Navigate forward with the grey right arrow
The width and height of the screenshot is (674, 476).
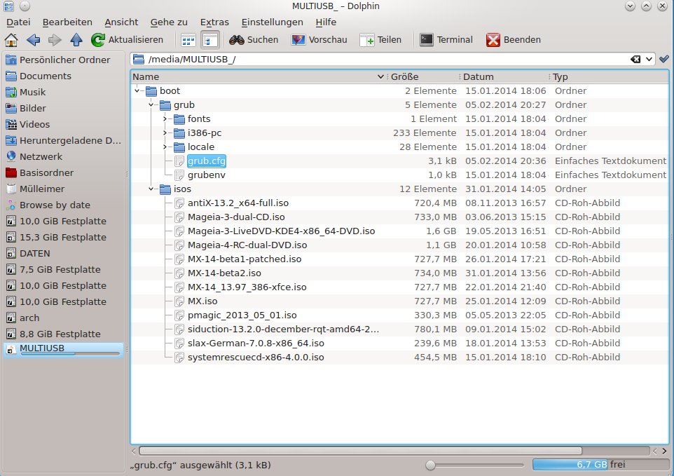[x=55, y=40]
